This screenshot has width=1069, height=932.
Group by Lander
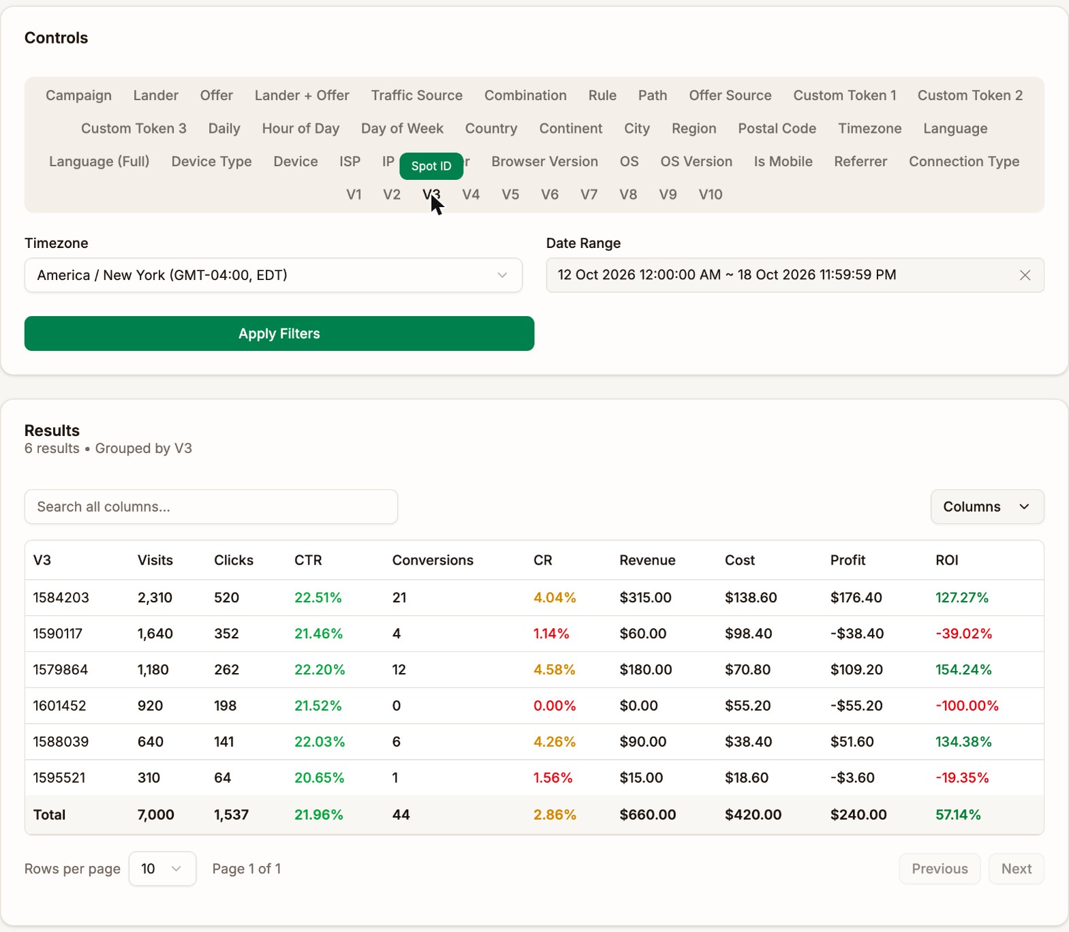156,95
